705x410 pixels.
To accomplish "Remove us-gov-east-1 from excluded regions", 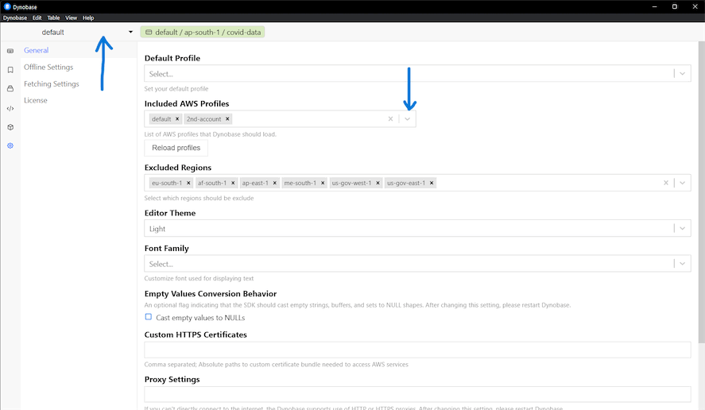I will [x=432, y=183].
